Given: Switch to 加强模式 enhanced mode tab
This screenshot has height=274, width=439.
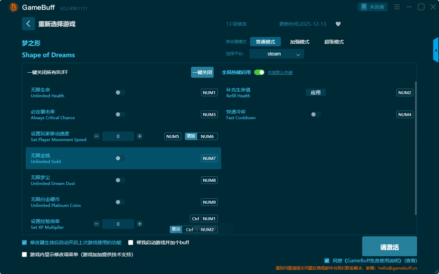Looking at the screenshot, I should pos(299,42).
